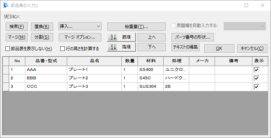
Task: Click the マージ(M) button
Action: pos(17,37)
